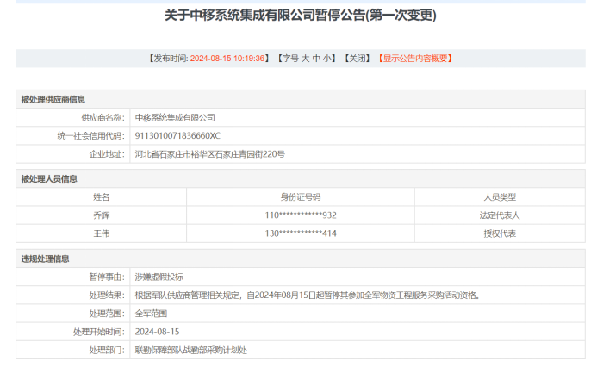The height and width of the screenshot is (367, 597).
Task: Click the announcement title heading
Action: pos(301,16)
